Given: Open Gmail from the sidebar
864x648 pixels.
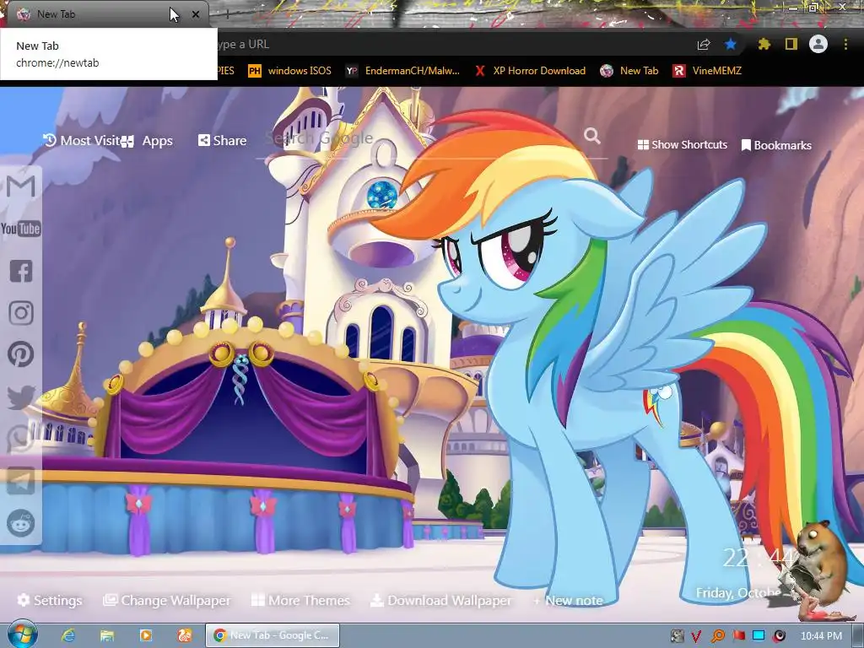Looking at the screenshot, I should [x=21, y=186].
